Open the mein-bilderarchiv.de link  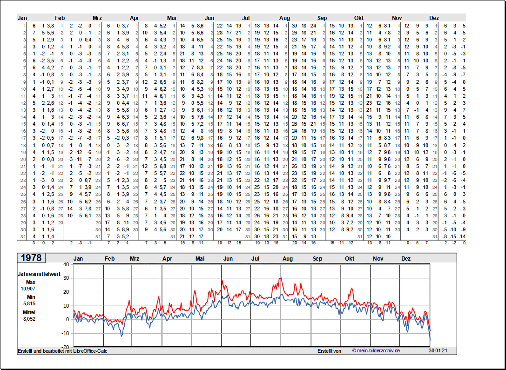376,350
